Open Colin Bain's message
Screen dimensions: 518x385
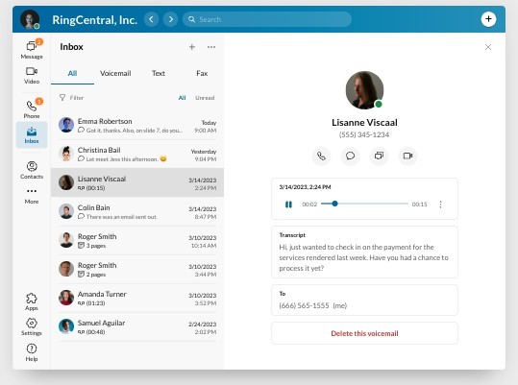pos(137,212)
